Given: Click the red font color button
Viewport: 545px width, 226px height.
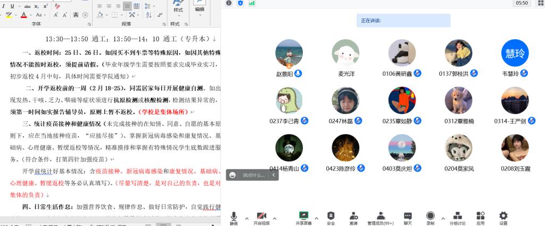Looking at the screenshot, I should pyautogui.click(x=23, y=15).
